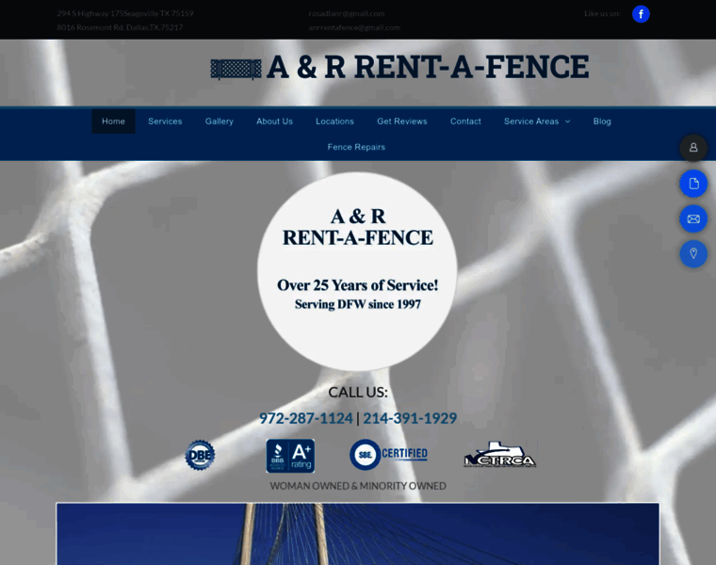
Task: Click the DBE certification badge
Action: pos(200,455)
